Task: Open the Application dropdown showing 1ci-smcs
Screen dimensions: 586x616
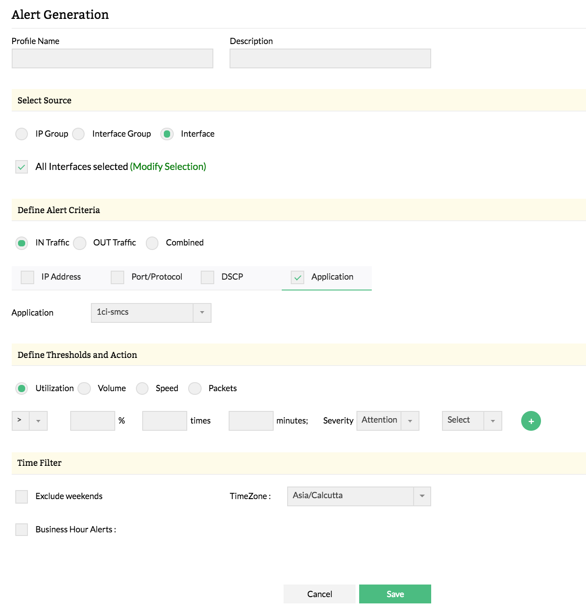Action: [x=151, y=313]
